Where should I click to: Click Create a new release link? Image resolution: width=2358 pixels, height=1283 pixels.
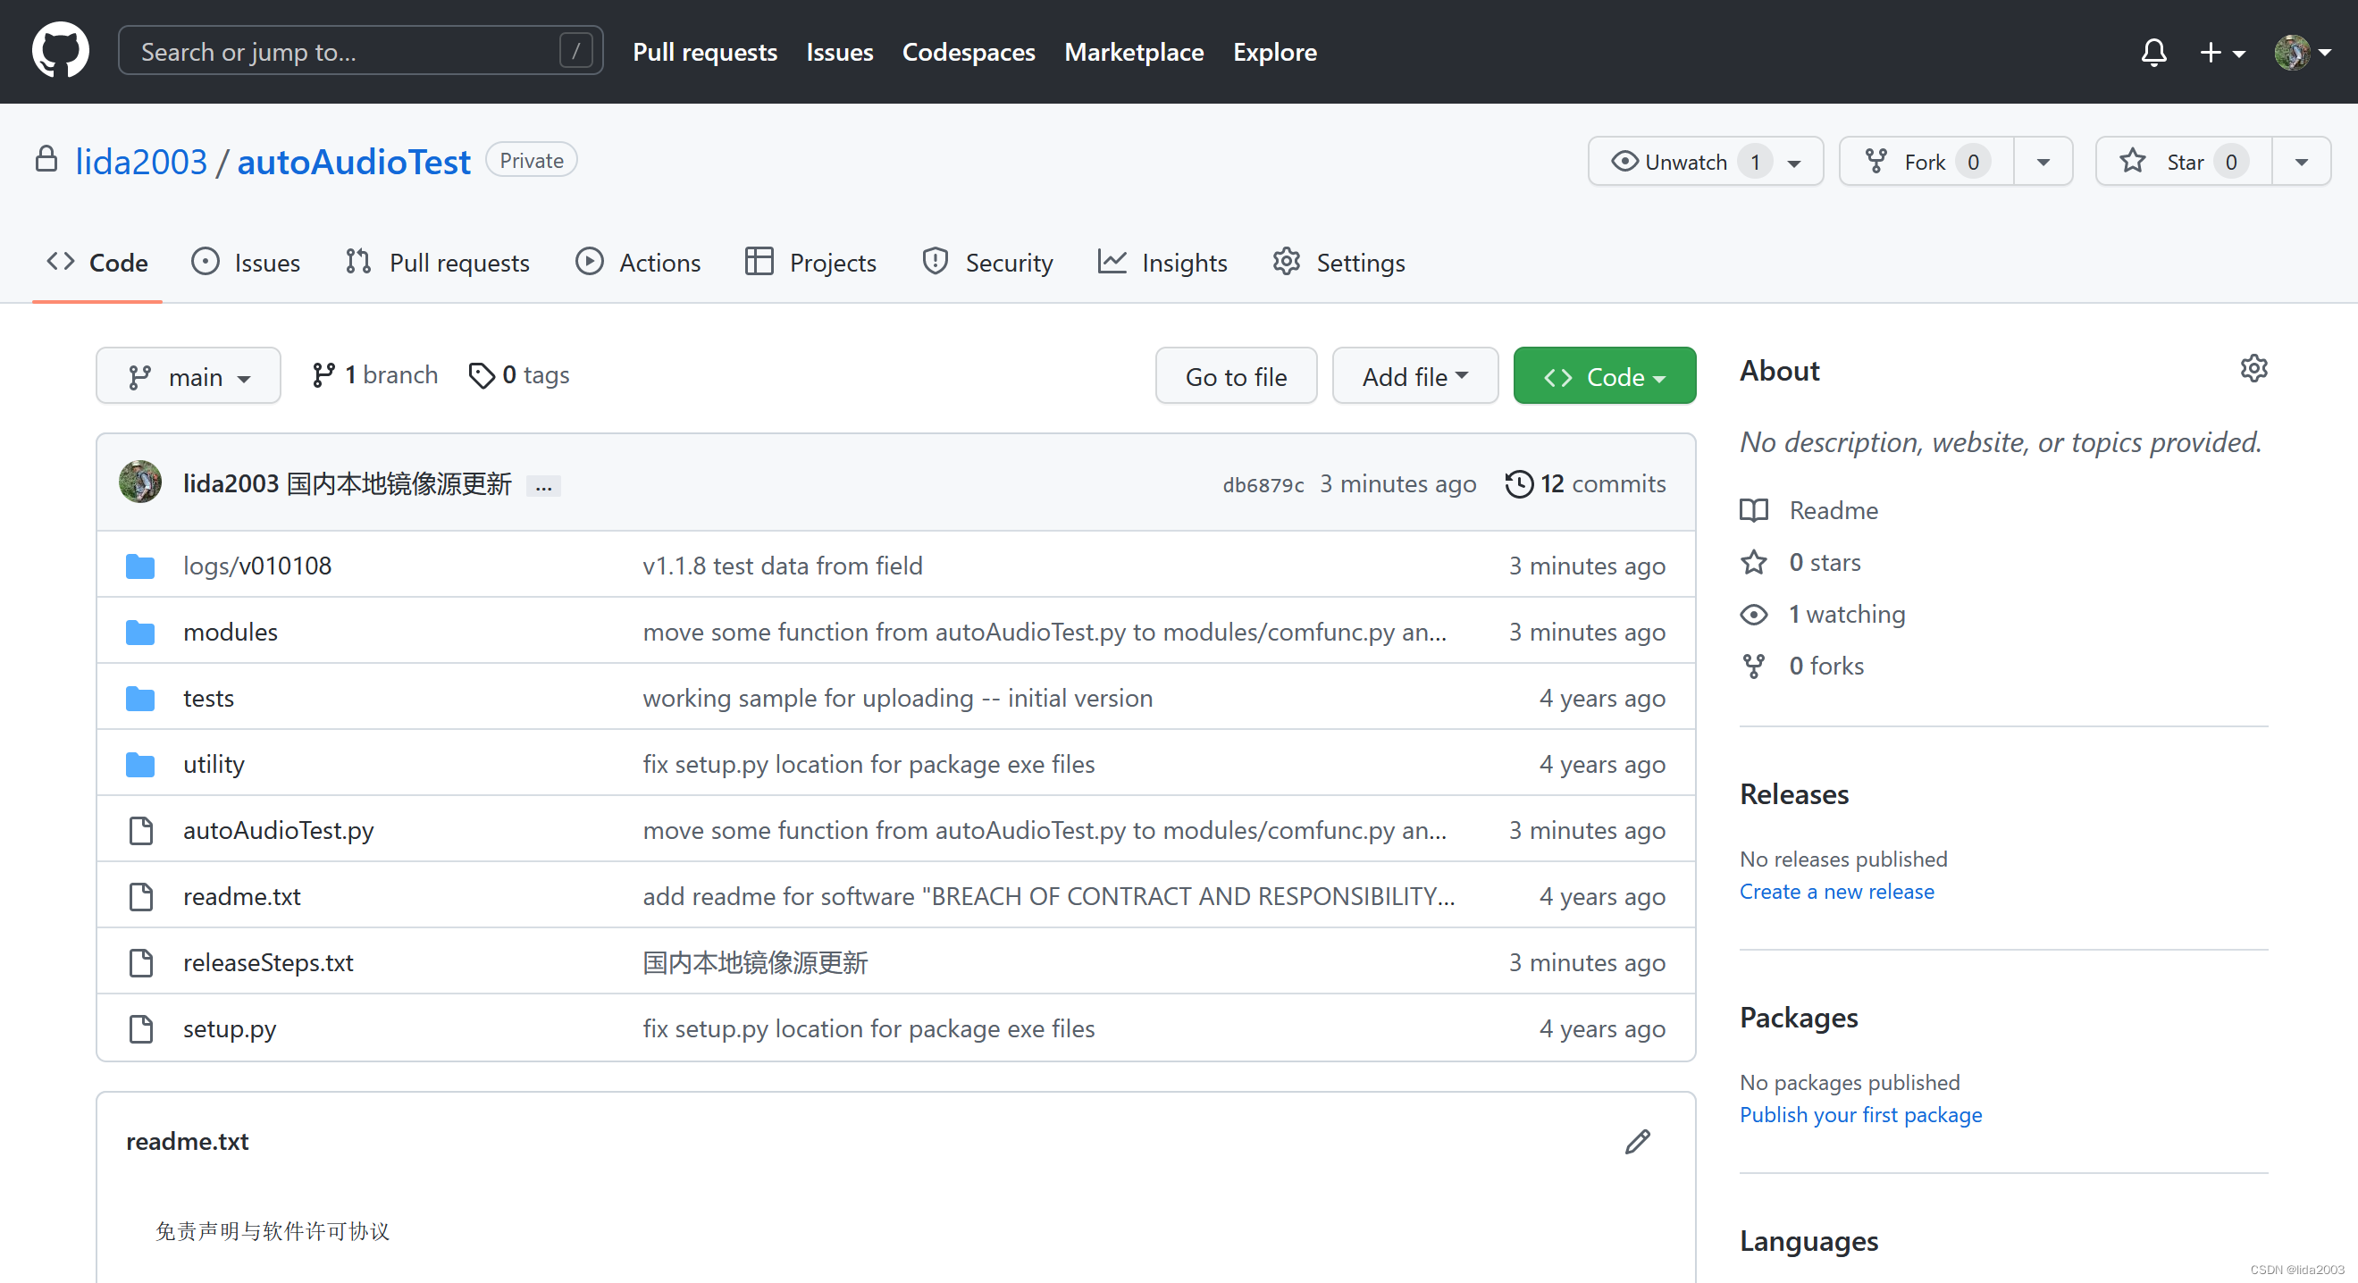(1836, 892)
